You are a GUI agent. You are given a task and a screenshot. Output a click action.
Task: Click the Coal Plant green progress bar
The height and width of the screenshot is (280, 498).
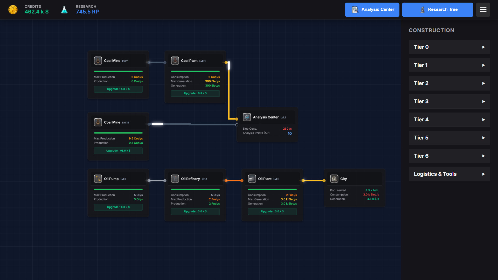(195, 71)
